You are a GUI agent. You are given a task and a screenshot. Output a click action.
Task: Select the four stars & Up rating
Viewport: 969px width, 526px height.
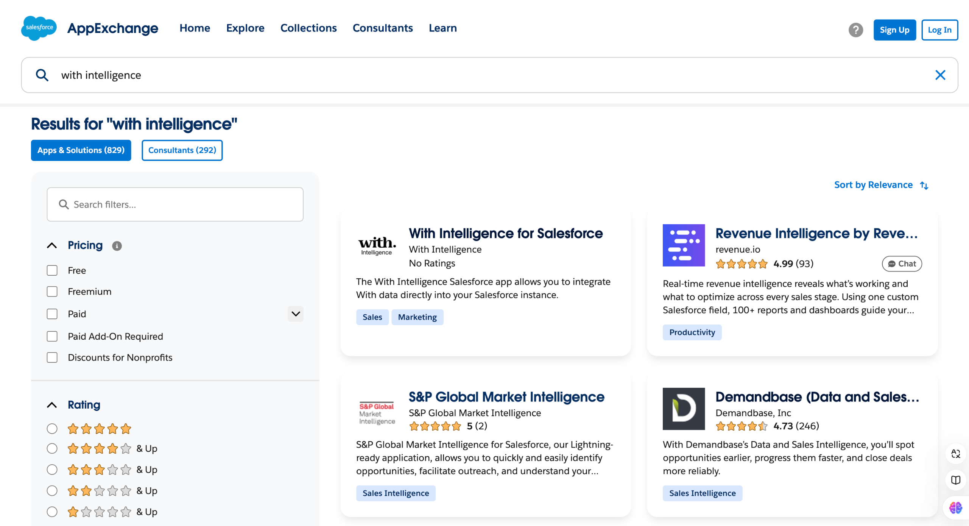click(x=52, y=449)
